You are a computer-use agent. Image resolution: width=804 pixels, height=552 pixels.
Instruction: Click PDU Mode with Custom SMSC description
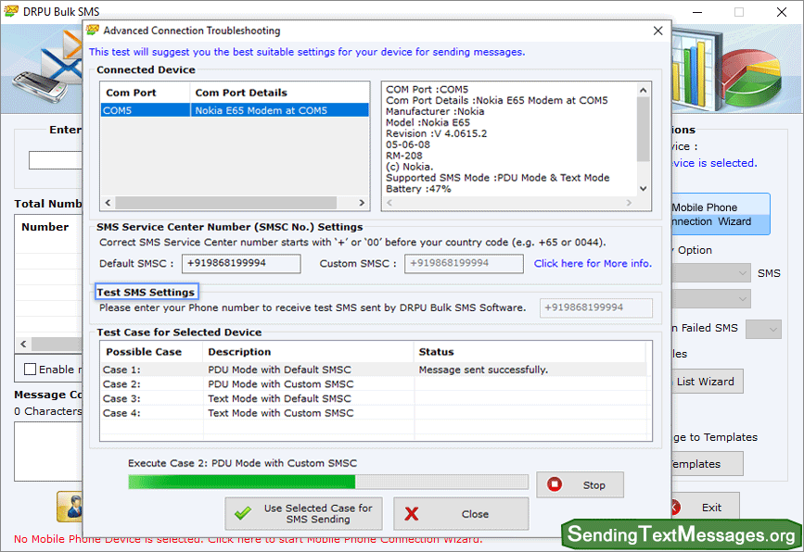click(x=280, y=384)
